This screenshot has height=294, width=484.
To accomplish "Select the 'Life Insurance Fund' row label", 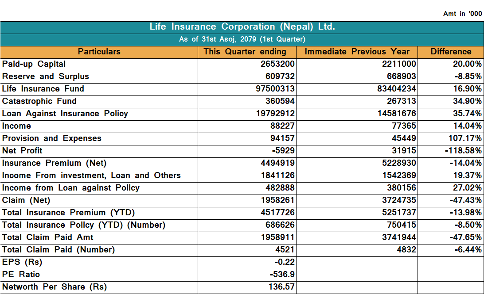I will [x=43, y=89].
